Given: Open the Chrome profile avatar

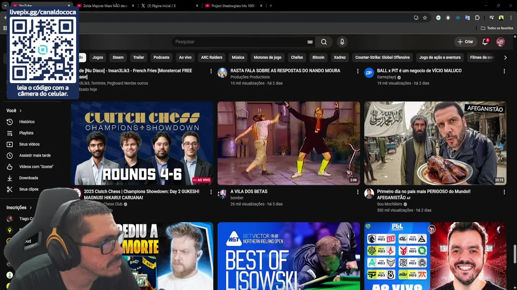Looking at the screenshot, I should pos(501,18).
